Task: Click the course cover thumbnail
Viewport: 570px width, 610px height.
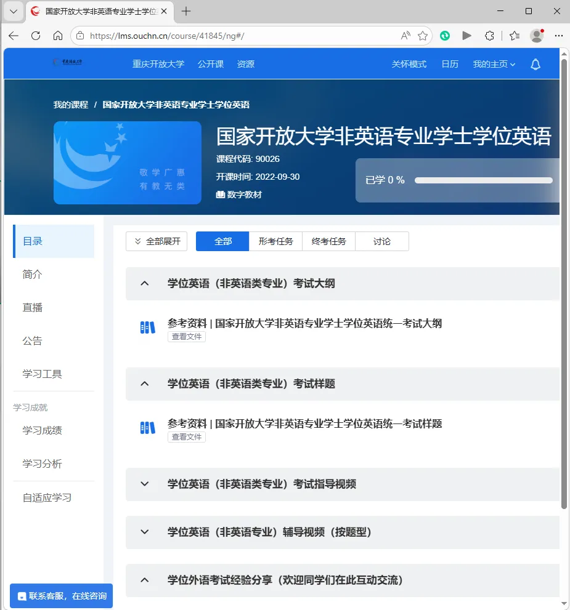Action: pos(128,163)
